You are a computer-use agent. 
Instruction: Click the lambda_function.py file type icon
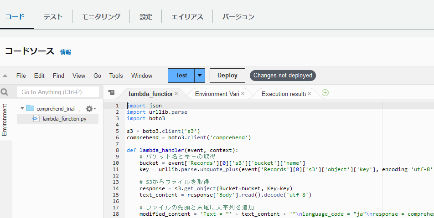(36, 119)
